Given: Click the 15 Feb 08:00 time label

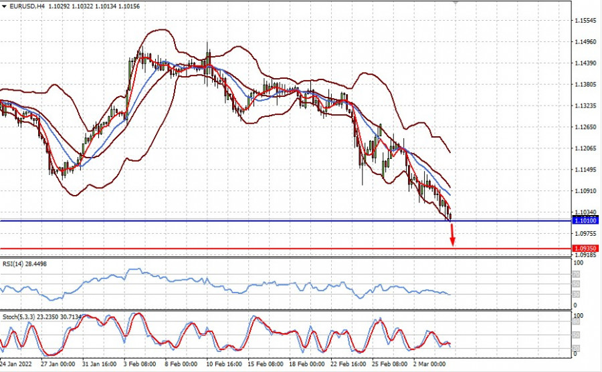Looking at the screenshot, I should tap(266, 364).
